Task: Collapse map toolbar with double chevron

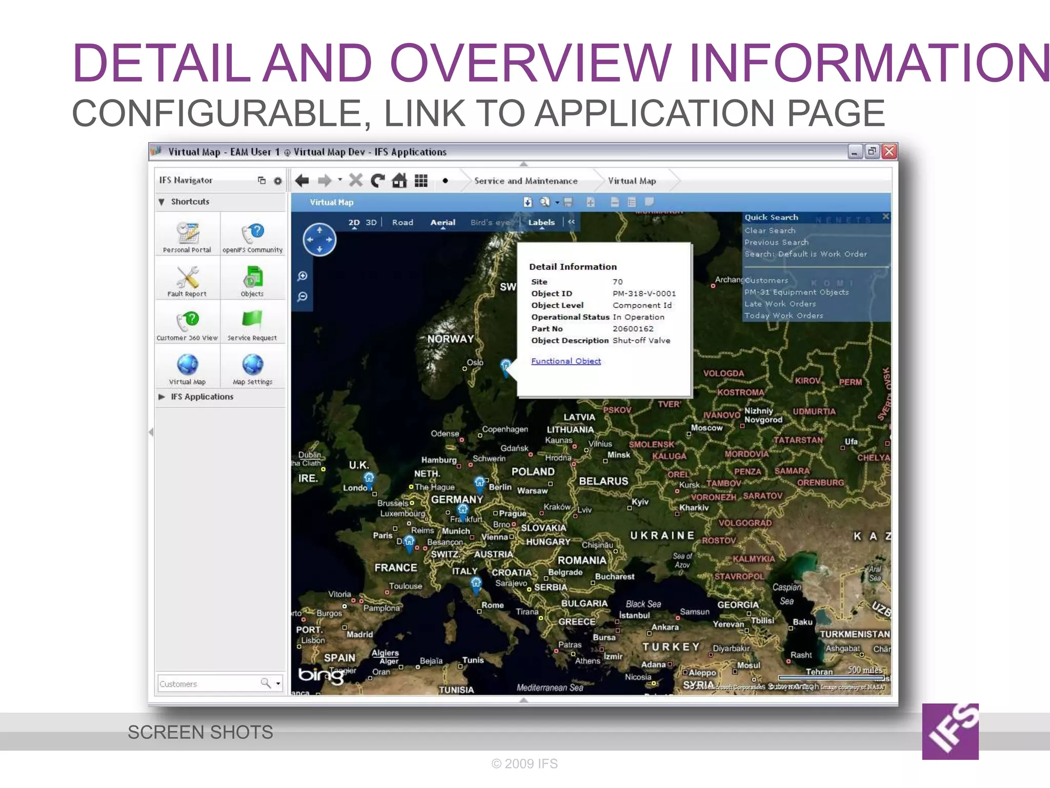Action: [x=571, y=222]
